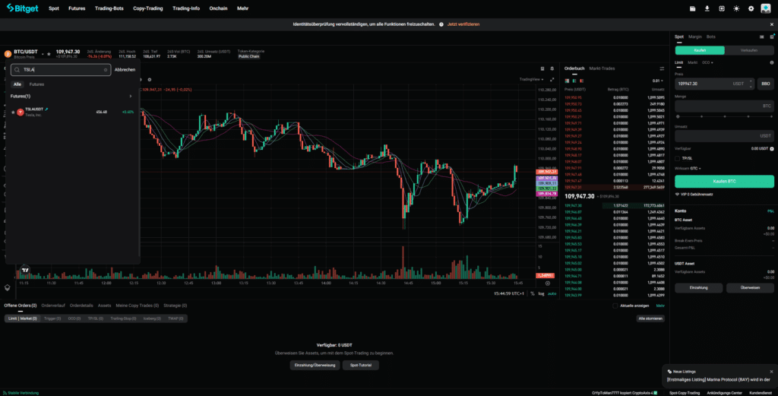Click the Menge BTC input field

point(724,106)
